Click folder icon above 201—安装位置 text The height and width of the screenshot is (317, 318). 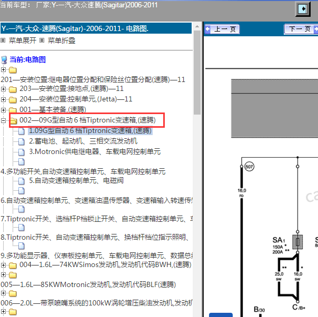click(x=13, y=70)
